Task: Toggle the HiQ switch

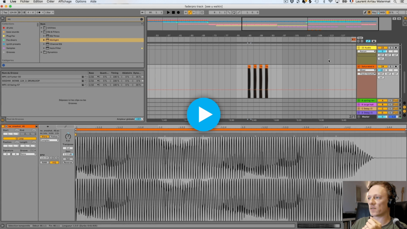Action: tap(54, 162)
